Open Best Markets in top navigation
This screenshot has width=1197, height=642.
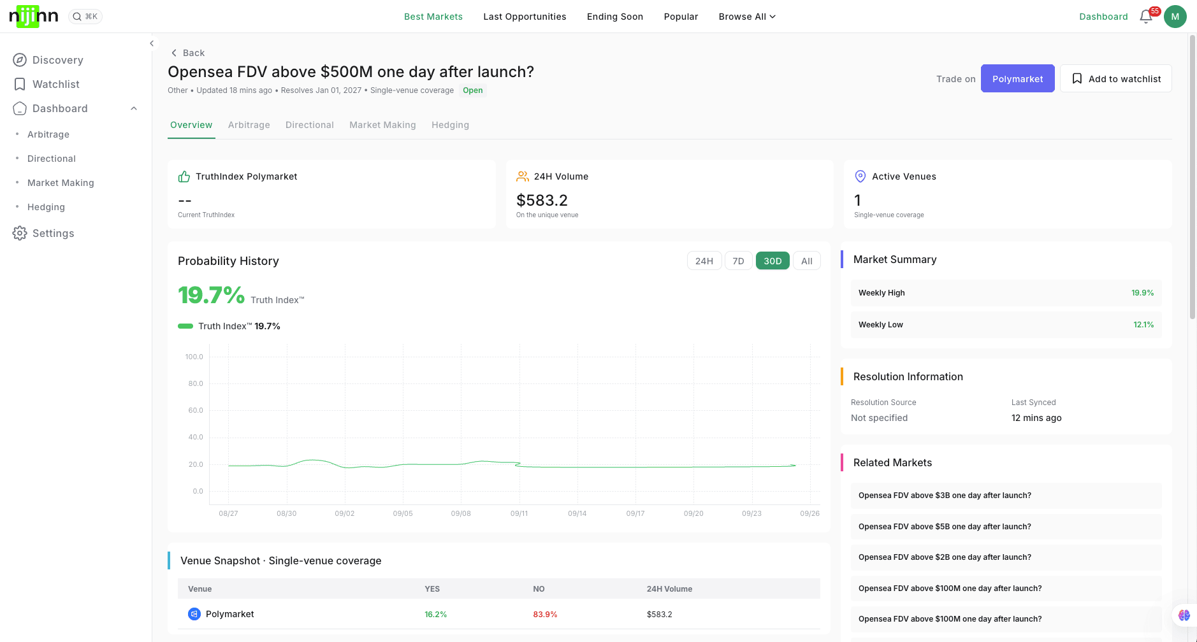coord(433,17)
